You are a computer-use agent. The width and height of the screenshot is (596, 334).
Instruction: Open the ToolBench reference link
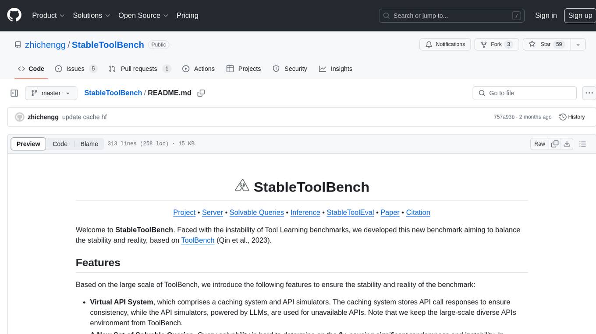coord(198,240)
